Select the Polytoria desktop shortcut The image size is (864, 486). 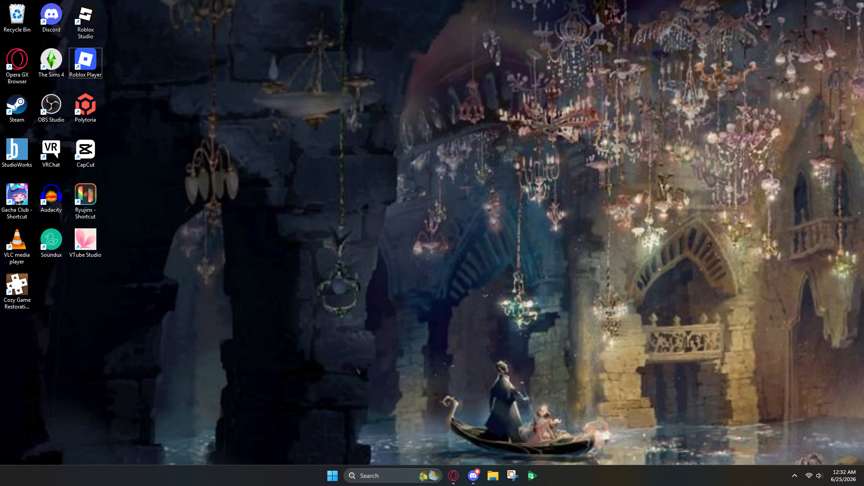(86, 109)
